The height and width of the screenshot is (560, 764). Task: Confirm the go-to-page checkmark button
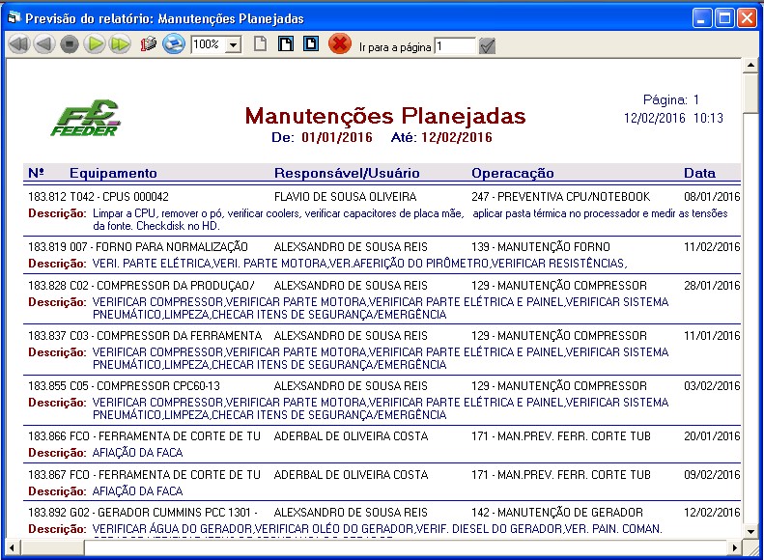[487, 46]
